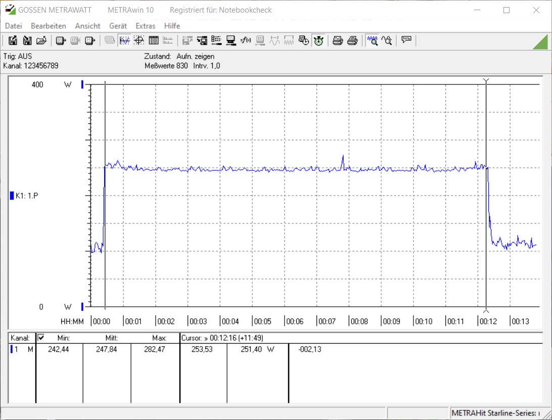Screen dimensions: 552x420
Task: Activate the waveform zoom magnifier tool
Action: [x=372, y=40]
